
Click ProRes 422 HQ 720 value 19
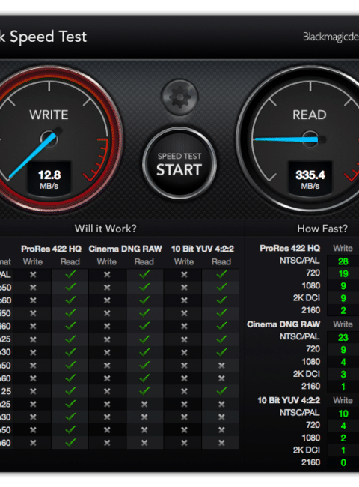[x=343, y=273]
